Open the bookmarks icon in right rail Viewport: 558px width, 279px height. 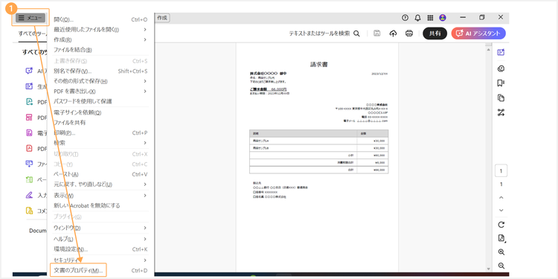[501, 83]
